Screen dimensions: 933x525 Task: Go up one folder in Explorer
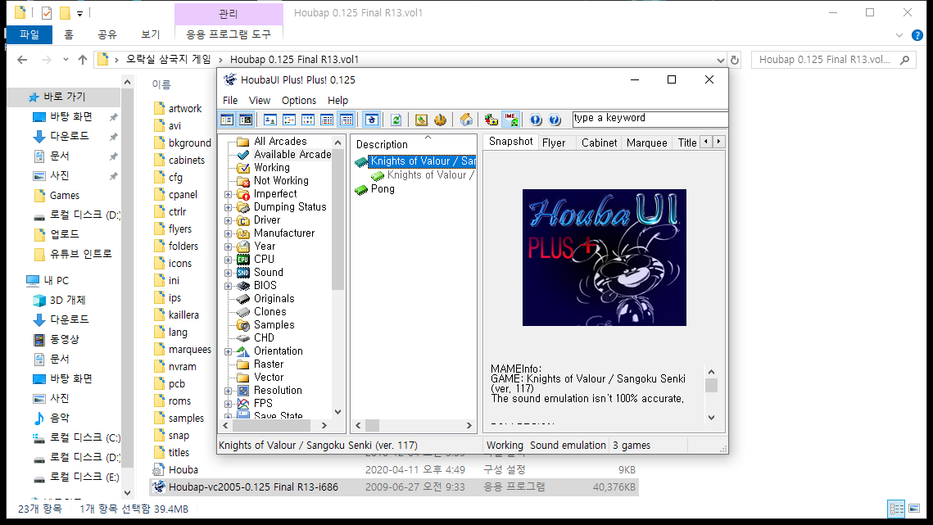[83, 60]
